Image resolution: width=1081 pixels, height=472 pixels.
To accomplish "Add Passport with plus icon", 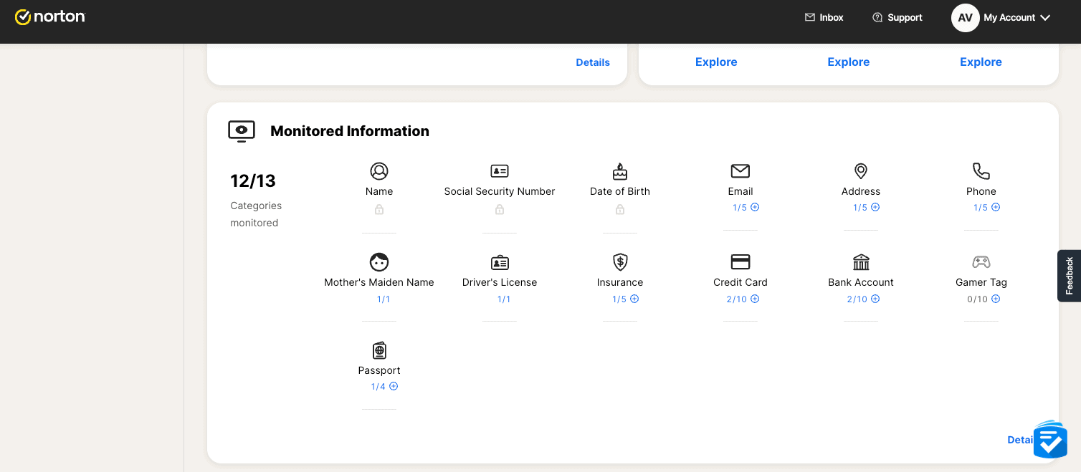I will [394, 387].
